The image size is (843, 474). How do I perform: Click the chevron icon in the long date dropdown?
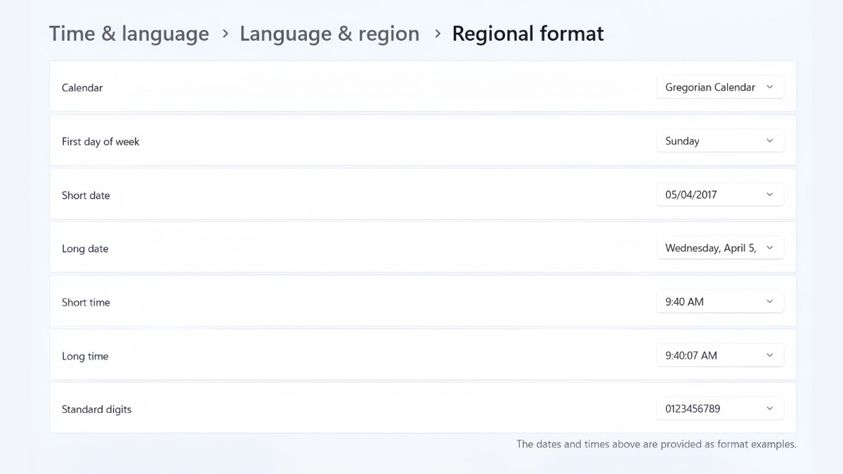click(769, 248)
